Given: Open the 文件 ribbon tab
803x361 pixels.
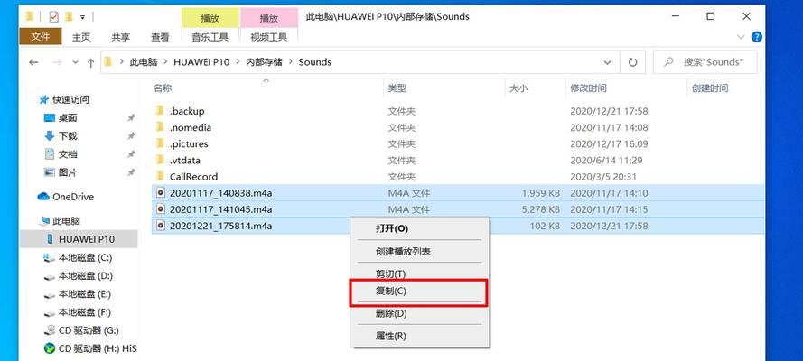Looking at the screenshot, I should click(40, 36).
